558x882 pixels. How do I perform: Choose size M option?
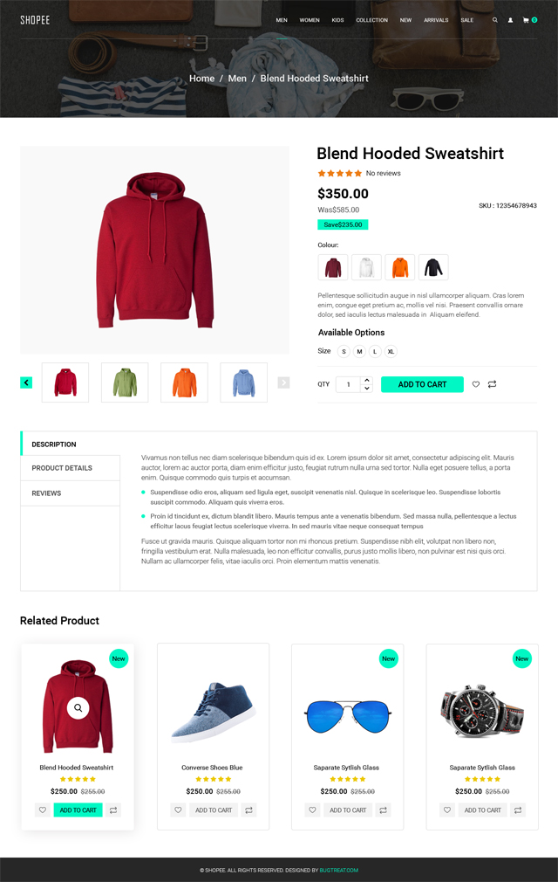[359, 352]
